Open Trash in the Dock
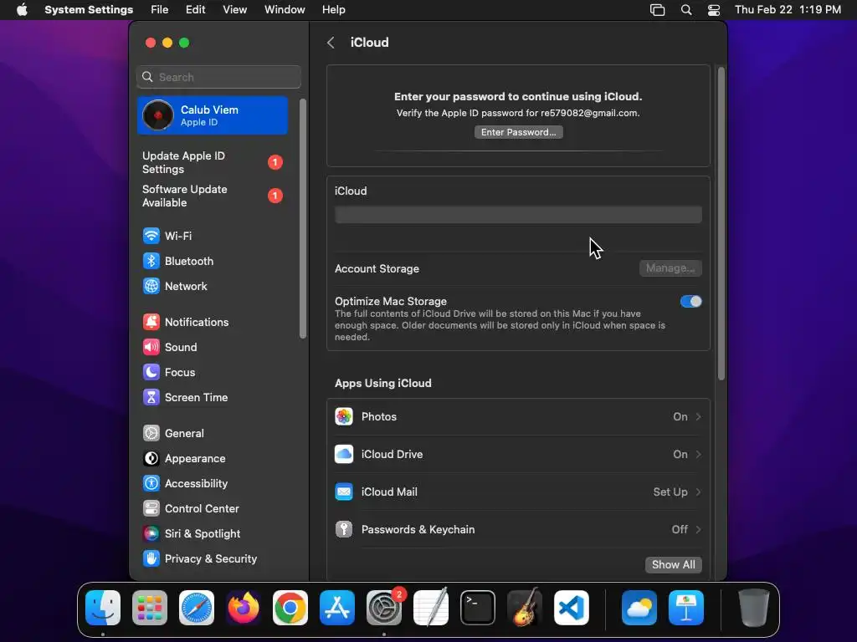This screenshot has height=642, width=857. pyautogui.click(x=754, y=608)
